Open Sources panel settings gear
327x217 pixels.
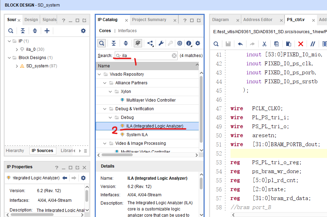(x=83, y=31)
